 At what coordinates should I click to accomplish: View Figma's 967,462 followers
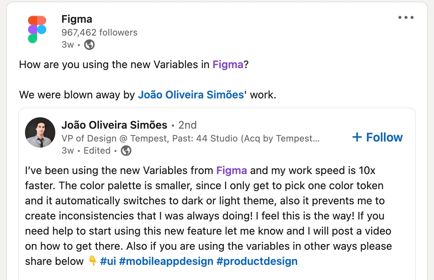[99, 33]
